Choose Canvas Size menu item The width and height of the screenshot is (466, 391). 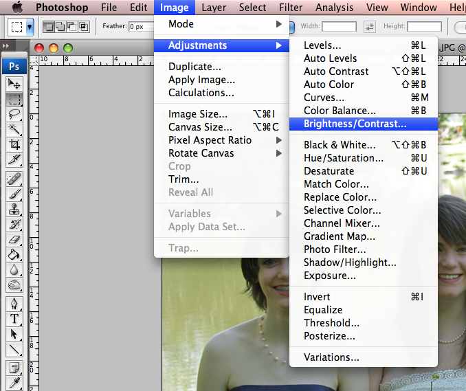[221, 127]
